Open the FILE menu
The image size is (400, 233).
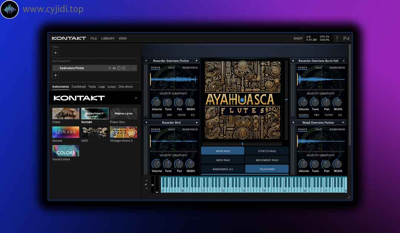point(94,38)
